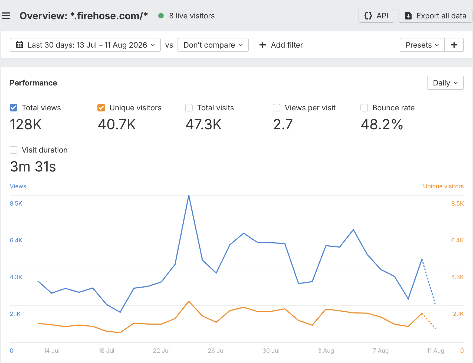
Task: Uncheck the Total views checkbox
Action: [x=14, y=108]
